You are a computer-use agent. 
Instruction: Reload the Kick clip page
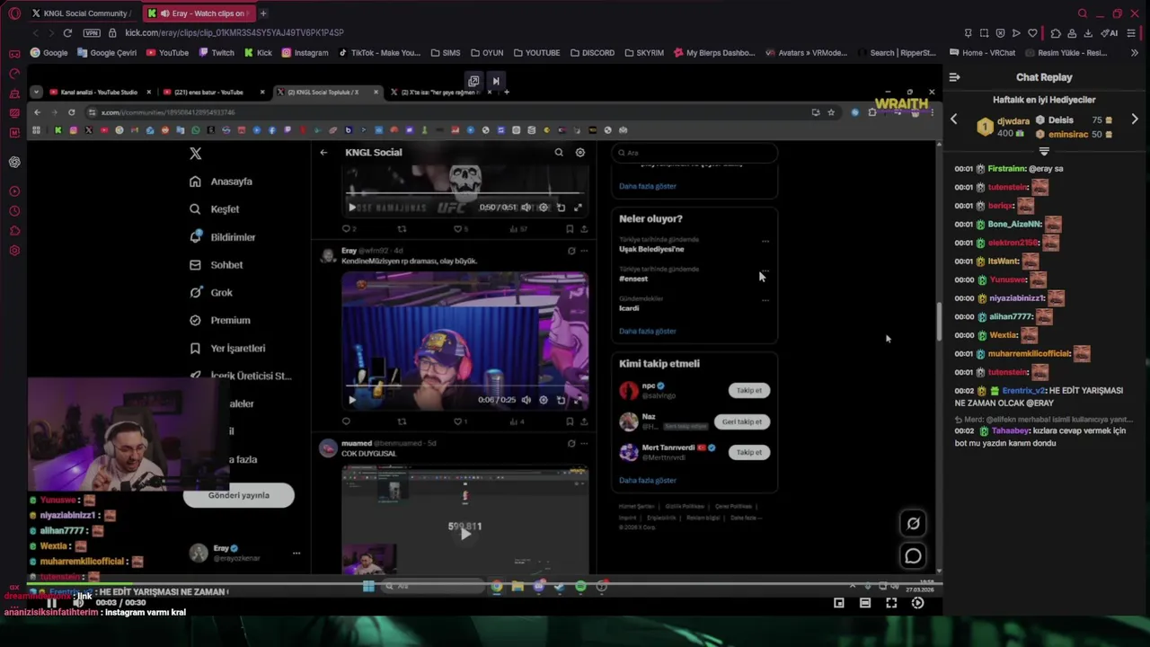(x=67, y=33)
